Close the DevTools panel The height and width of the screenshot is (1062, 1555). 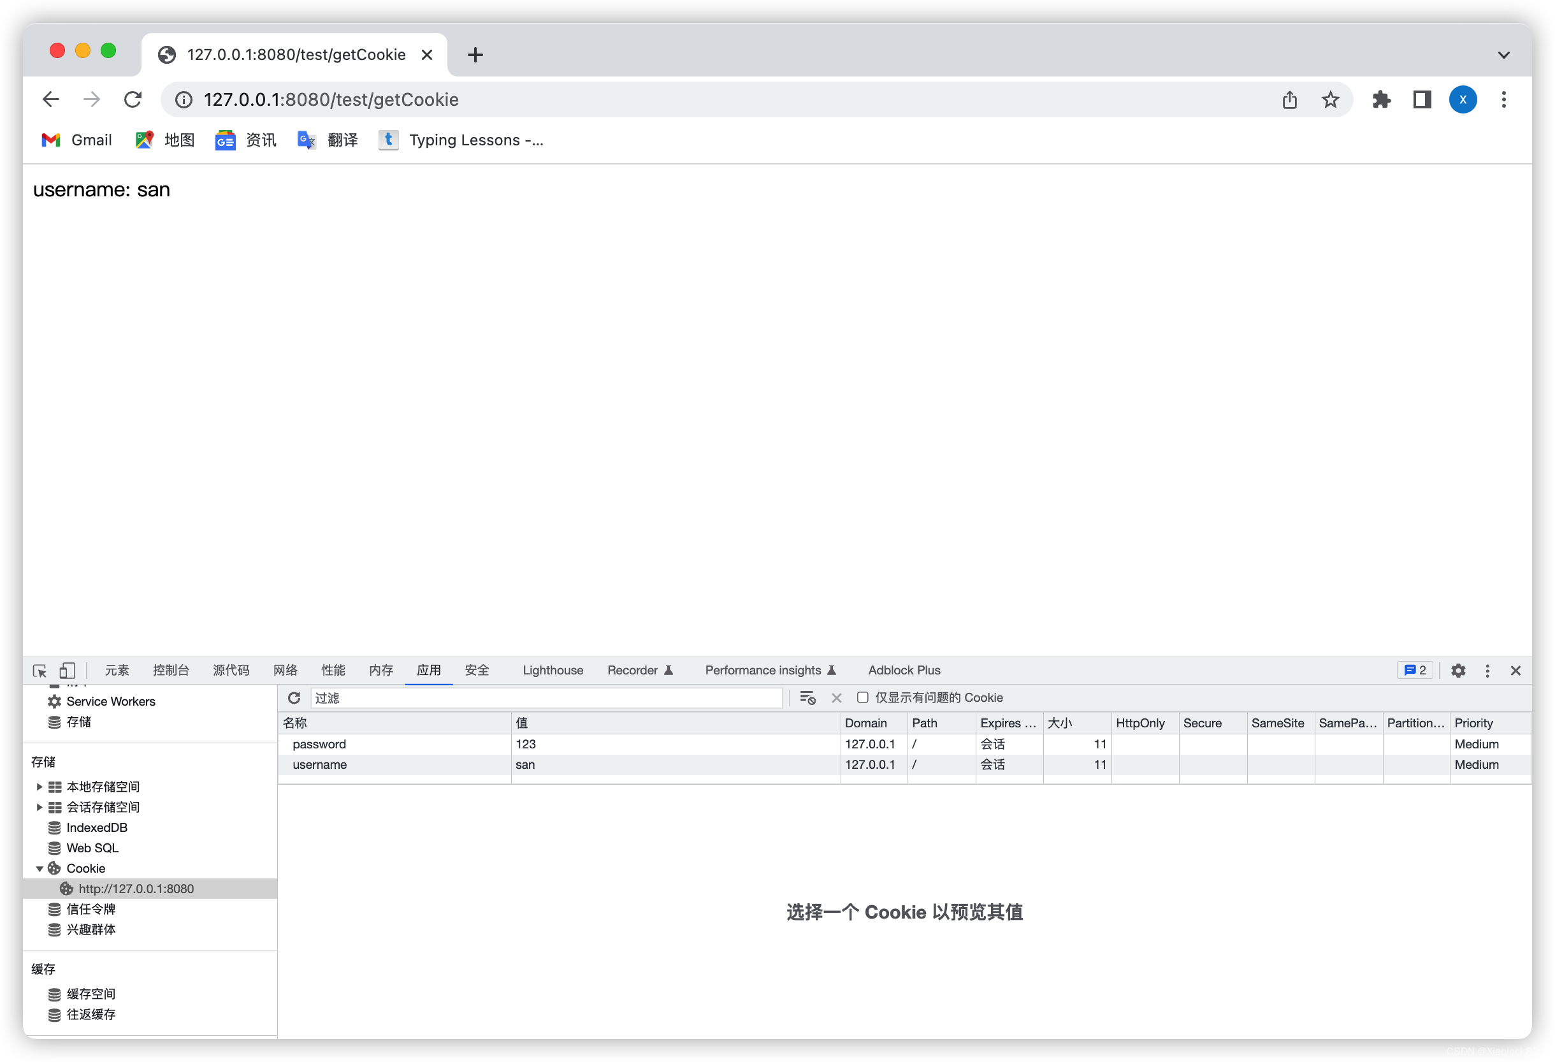(1515, 671)
